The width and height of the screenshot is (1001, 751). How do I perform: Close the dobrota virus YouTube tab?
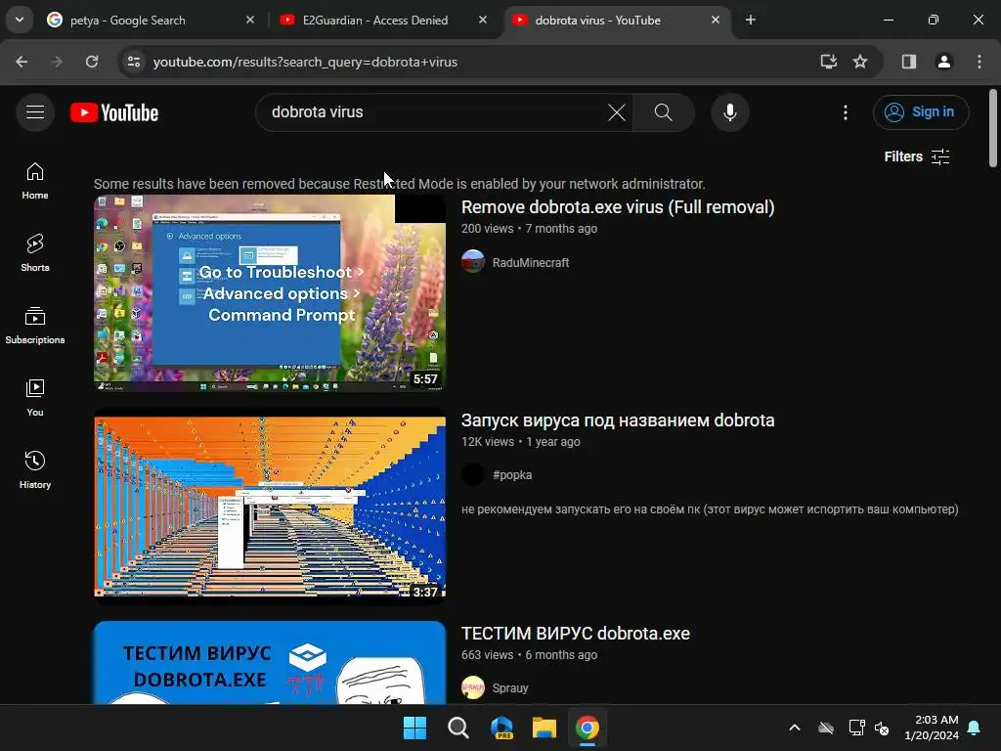click(715, 21)
